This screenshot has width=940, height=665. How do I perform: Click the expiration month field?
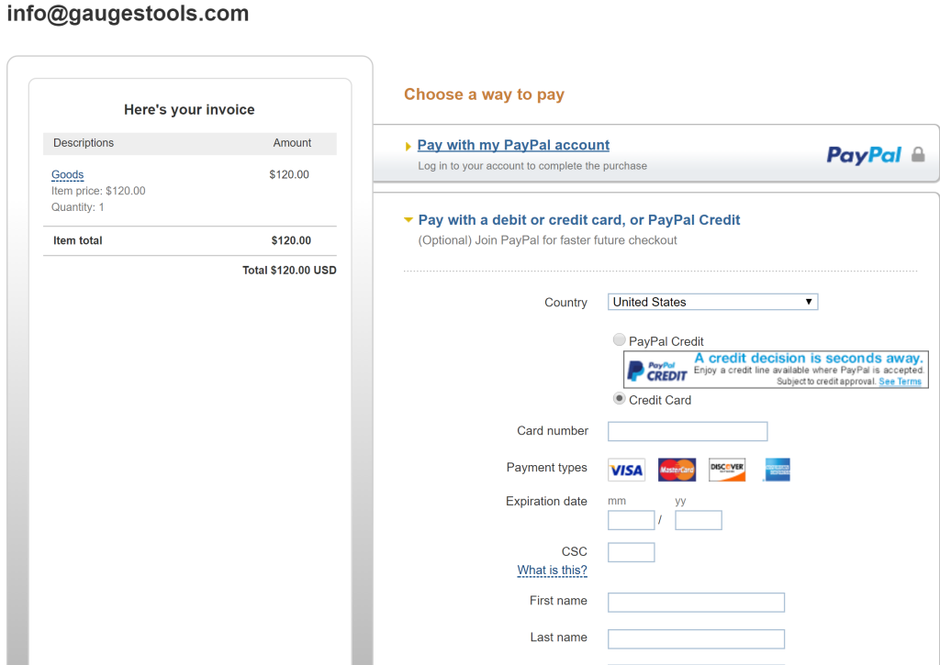point(632,521)
